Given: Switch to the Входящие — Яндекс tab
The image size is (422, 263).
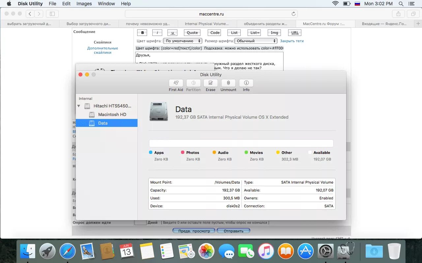Looking at the screenshot, I should 385,24.
